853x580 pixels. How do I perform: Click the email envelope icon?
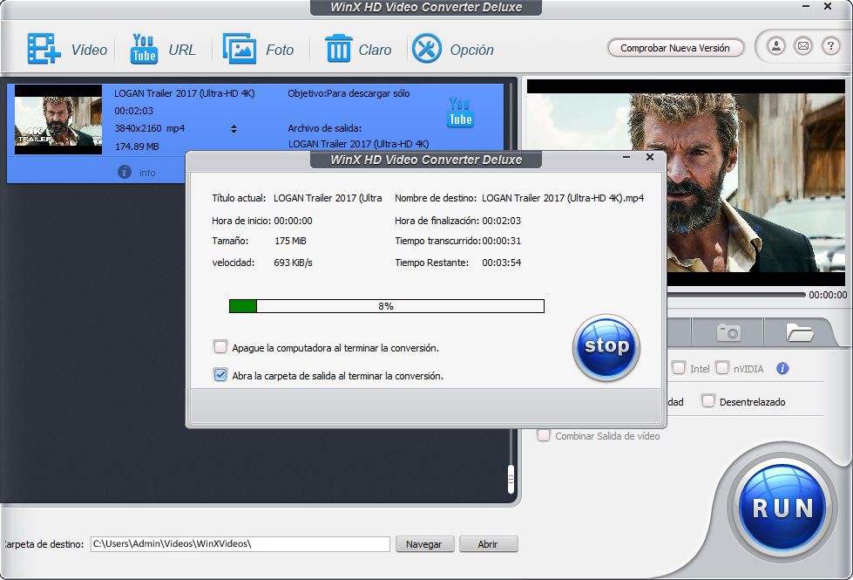pos(803,46)
